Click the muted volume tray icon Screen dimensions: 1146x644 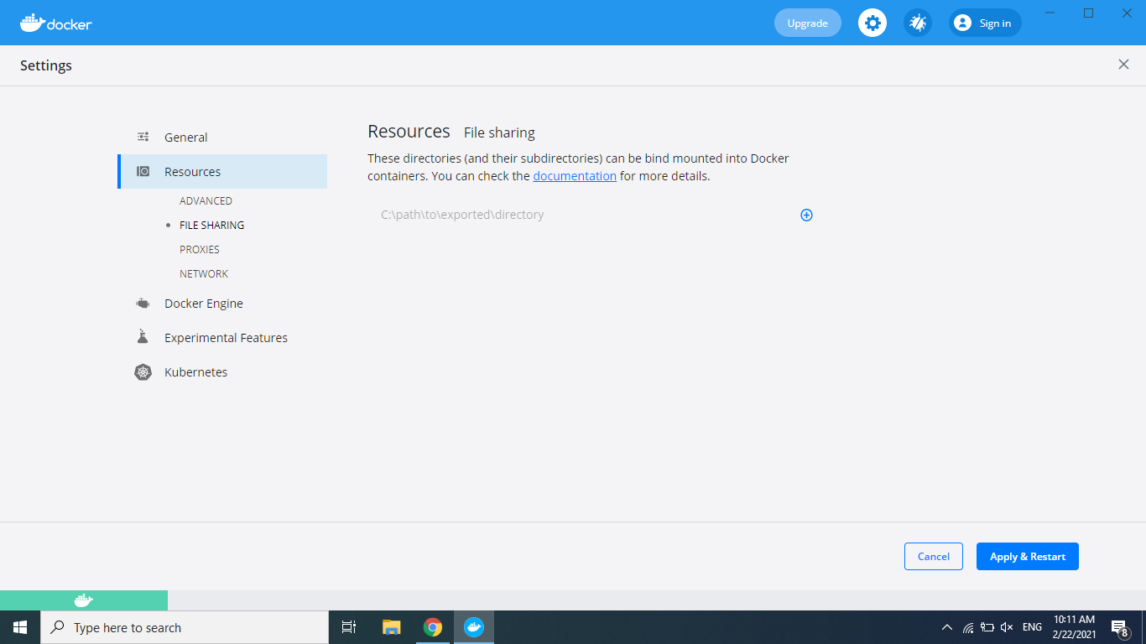click(x=1007, y=627)
